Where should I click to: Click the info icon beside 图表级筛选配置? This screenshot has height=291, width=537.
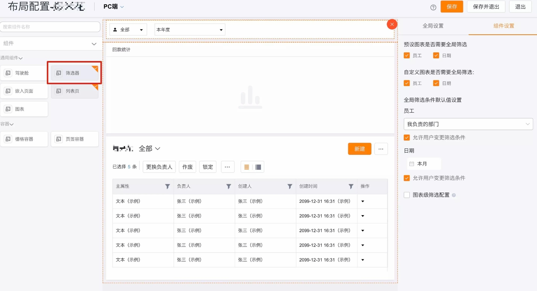coord(454,195)
